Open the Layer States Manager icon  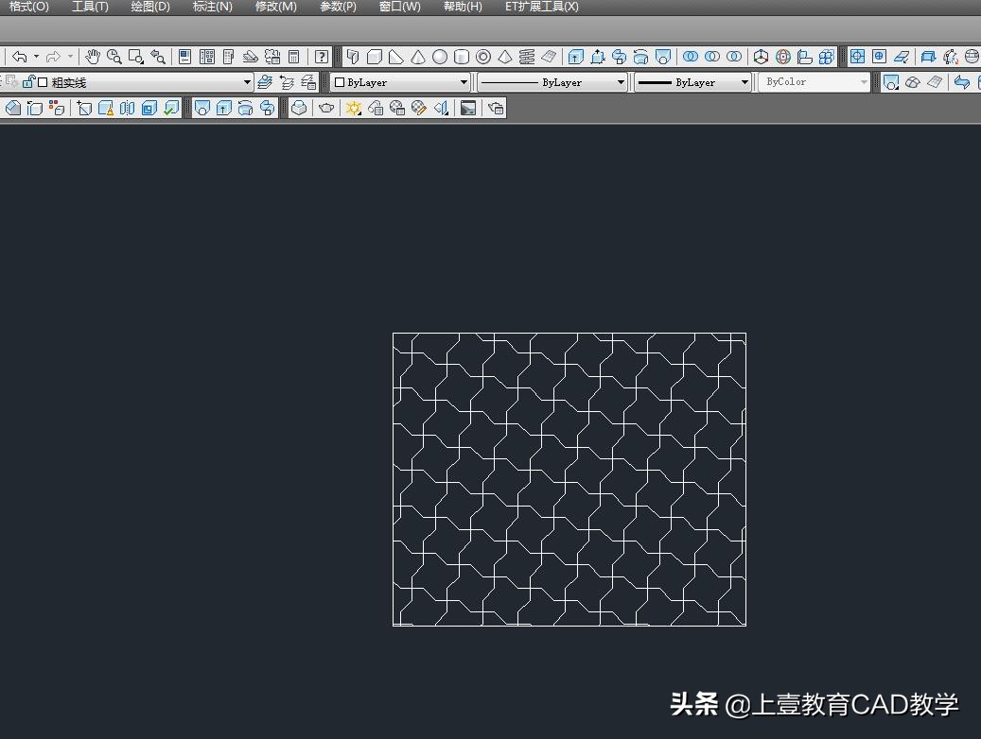pyautogui.click(x=308, y=82)
